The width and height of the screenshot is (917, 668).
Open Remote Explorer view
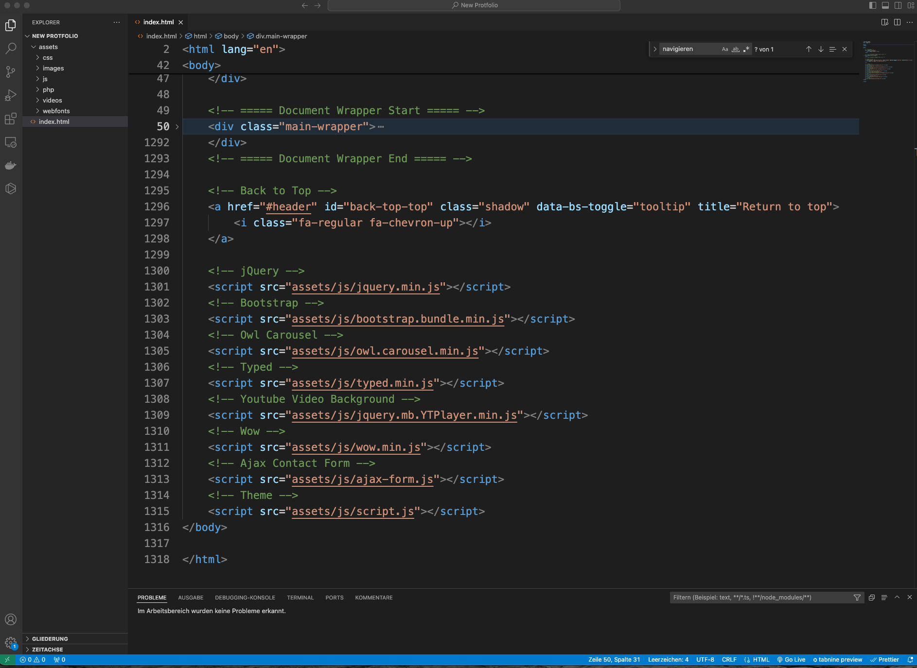click(11, 142)
